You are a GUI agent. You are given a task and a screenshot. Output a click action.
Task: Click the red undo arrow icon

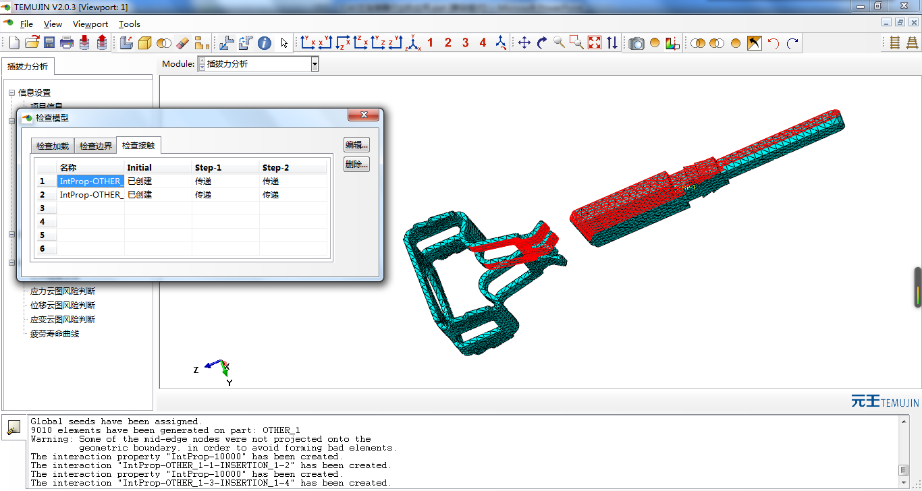pos(774,43)
